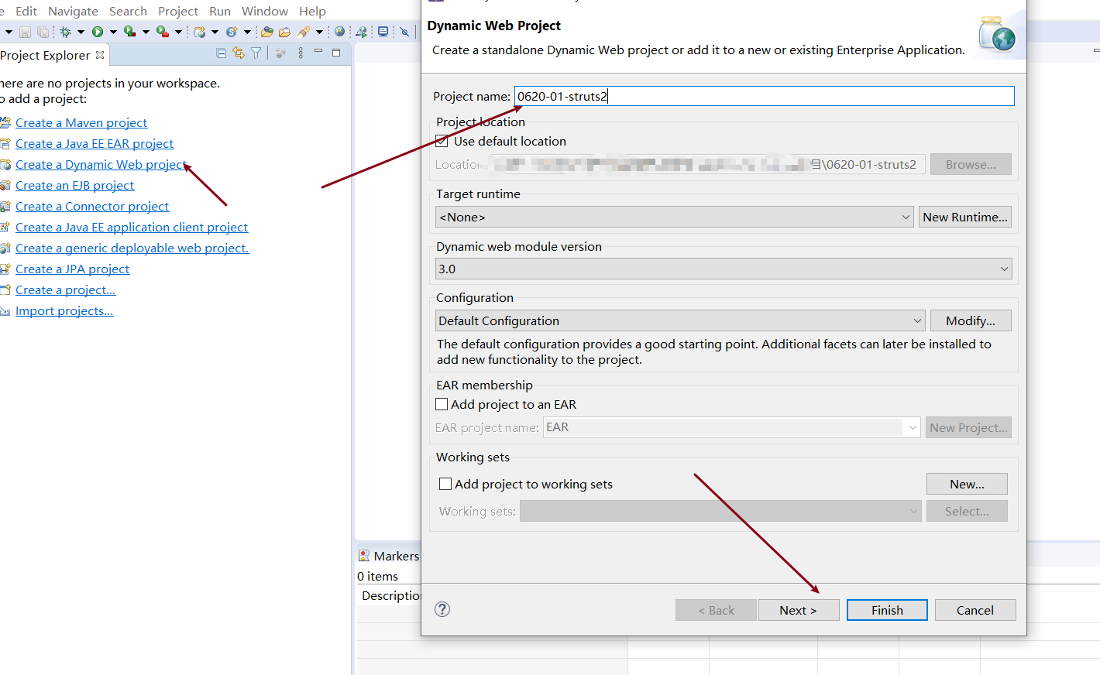Open the Project Explorer View Menu dots
The height and width of the screenshot is (675, 1100).
pos(301,53)
